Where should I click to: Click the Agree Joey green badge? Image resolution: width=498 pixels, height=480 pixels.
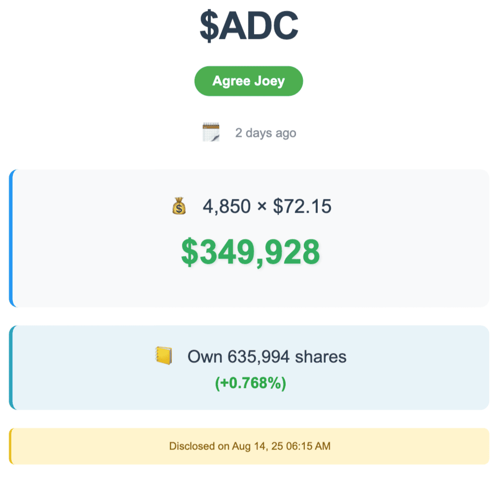pos(249,81)
